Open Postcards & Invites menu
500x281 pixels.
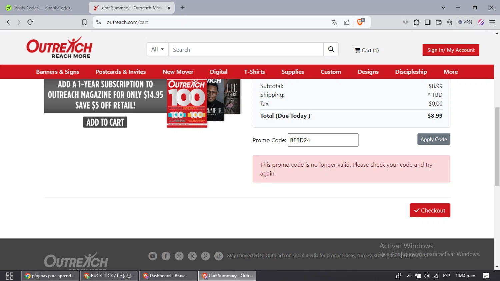(x=121, y=72)
